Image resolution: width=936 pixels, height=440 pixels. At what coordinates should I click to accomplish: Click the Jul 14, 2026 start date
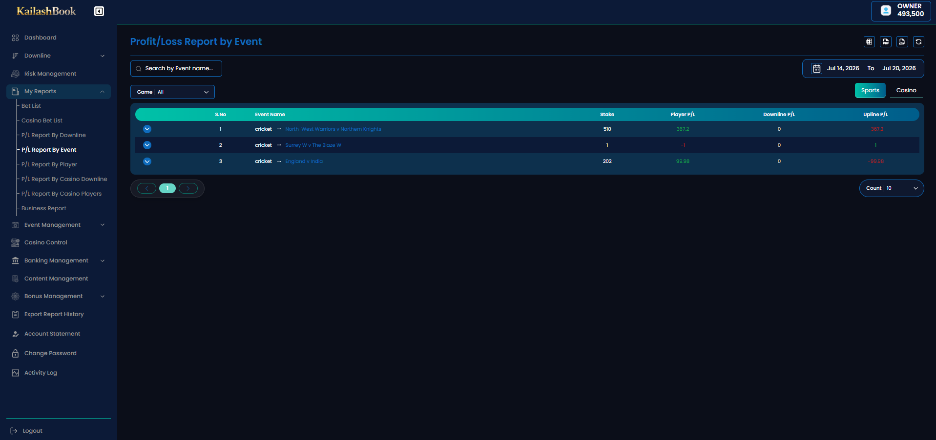(x=843, y=68)
